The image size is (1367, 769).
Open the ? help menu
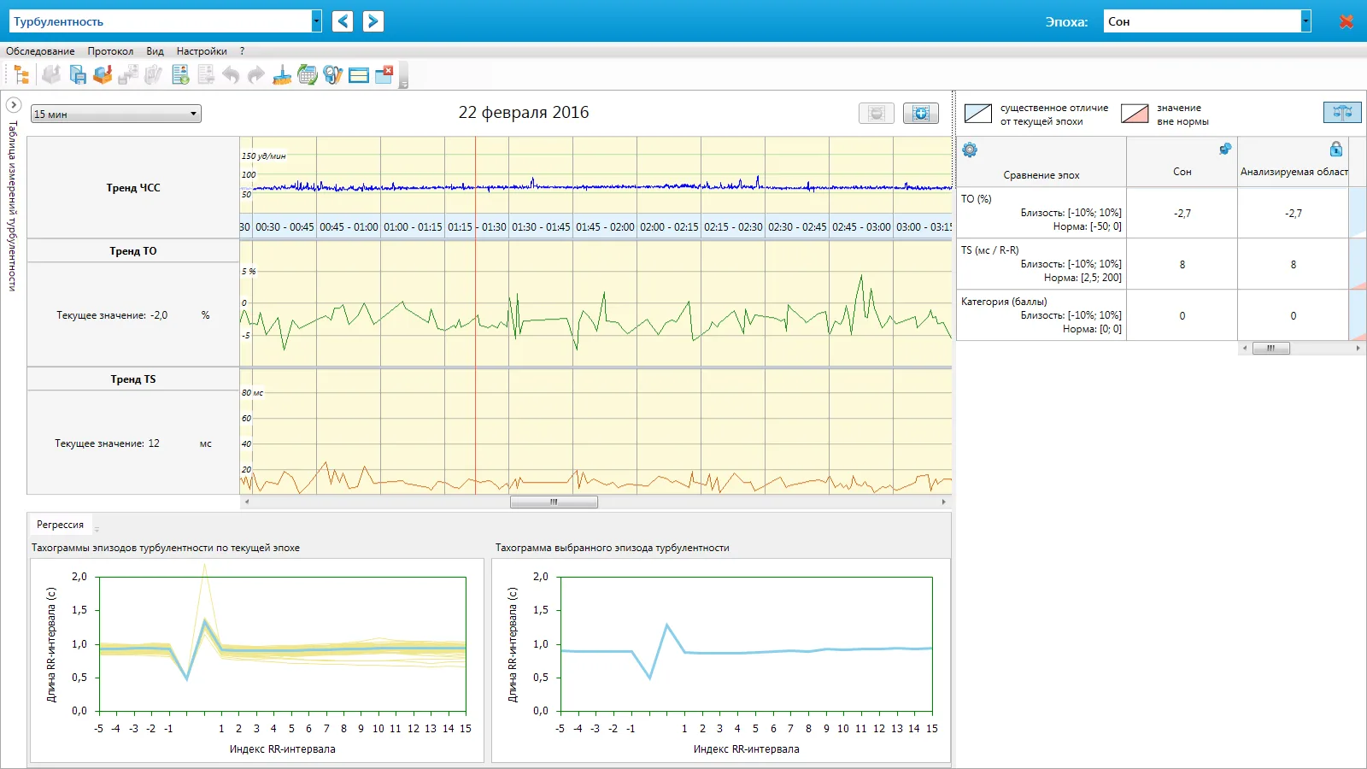[243, 51]
